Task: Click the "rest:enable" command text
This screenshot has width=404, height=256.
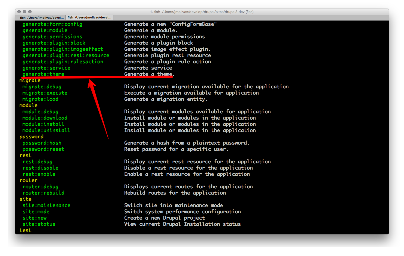Action: click(x=39, y=174)
